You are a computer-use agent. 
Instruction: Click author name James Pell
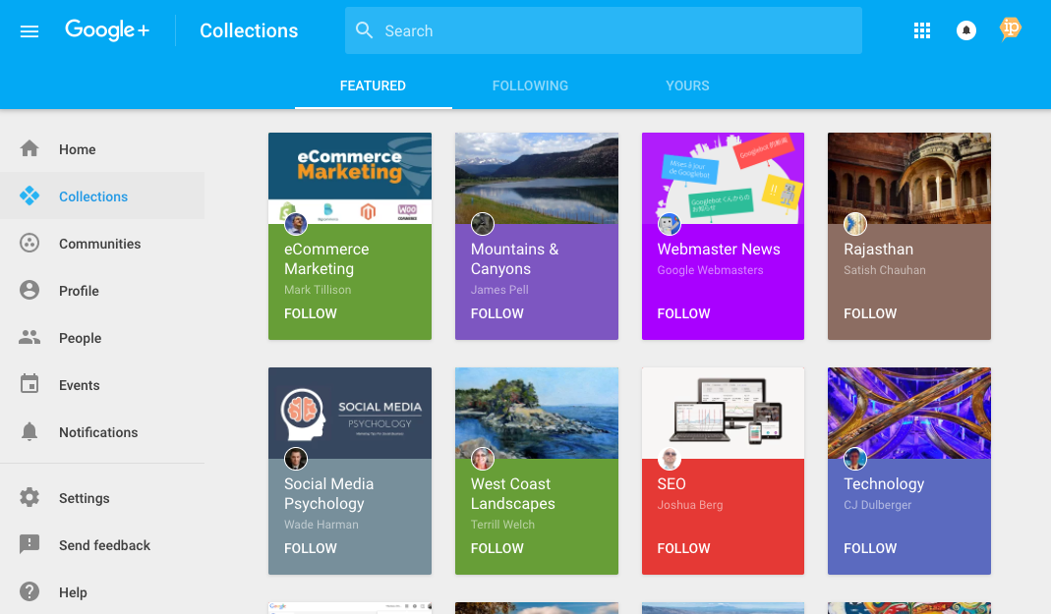tap(499, 289)
